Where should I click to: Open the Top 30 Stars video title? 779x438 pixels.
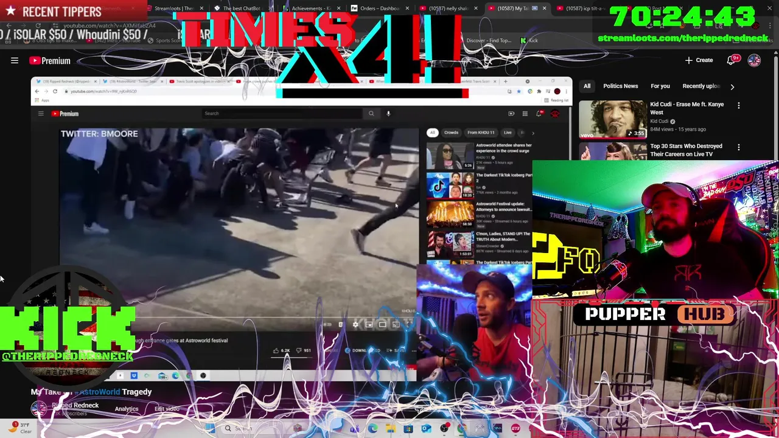(x=686, y=150)
